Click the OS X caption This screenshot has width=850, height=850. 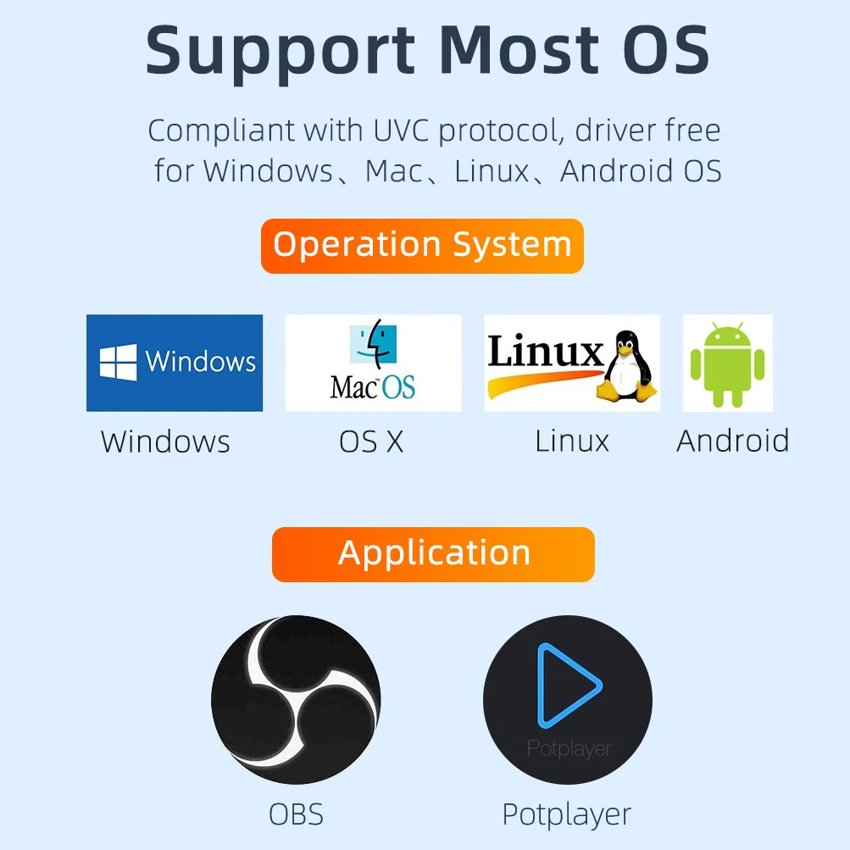click(371, 442)
